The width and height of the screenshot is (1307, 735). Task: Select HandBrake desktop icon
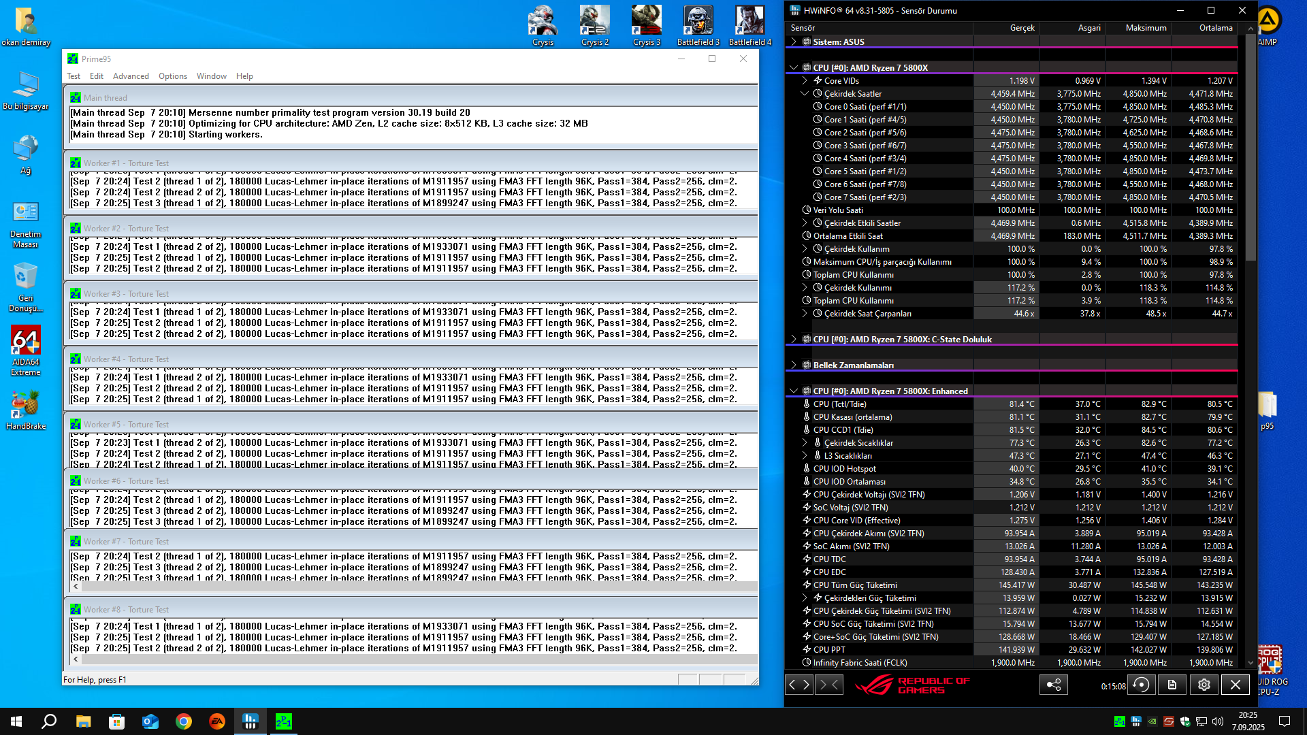[x=26, y=410]
